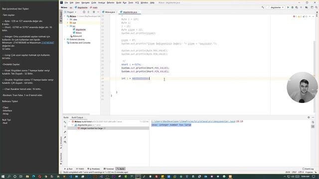Open the File menu

[66, 2]
